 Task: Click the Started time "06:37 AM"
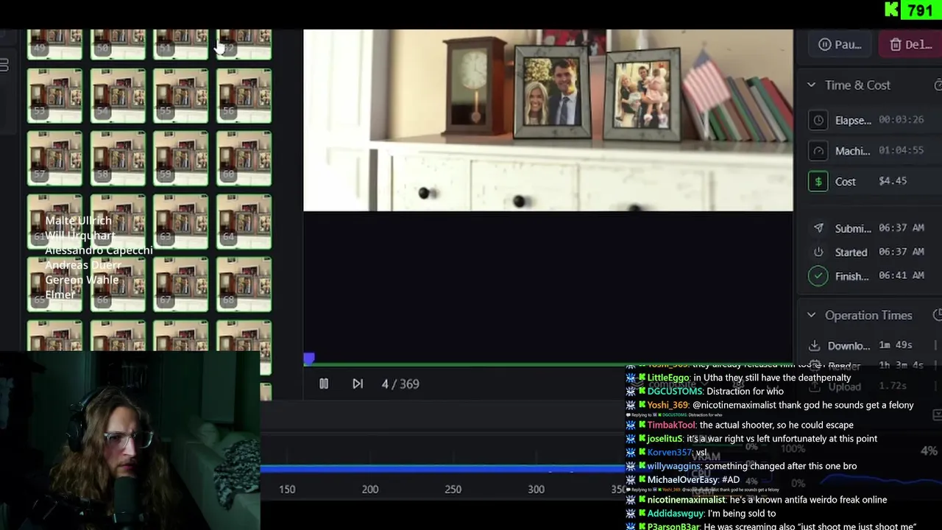902,252
